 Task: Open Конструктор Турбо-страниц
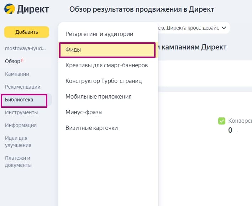pyautogui.click(x=104, y=81)
